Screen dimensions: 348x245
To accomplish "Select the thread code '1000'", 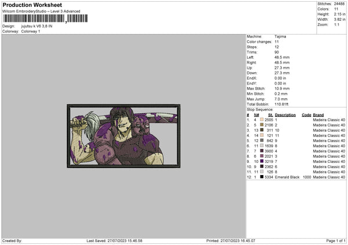I will 307,177.
